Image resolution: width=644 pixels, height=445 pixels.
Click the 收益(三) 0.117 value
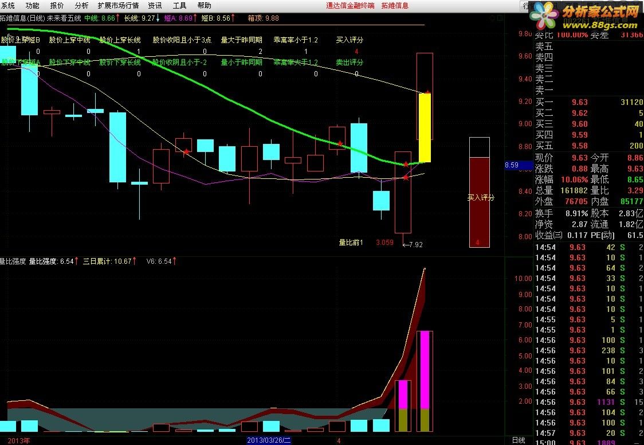click(577, 235)
